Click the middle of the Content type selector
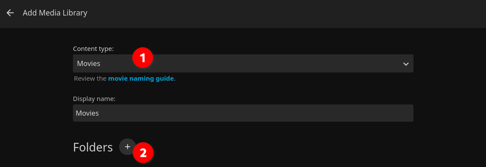The width and height of the screenshot is (486, 167). point(243,63)
